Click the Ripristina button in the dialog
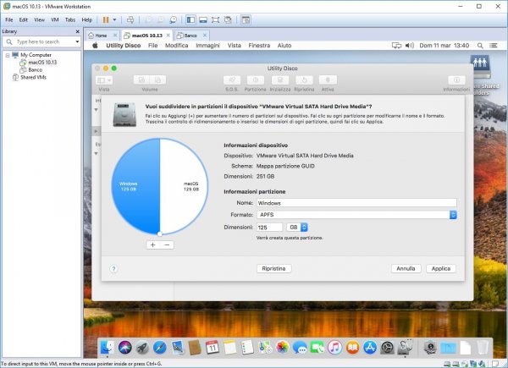Screen dimensions: 508x368 [273, 269]
